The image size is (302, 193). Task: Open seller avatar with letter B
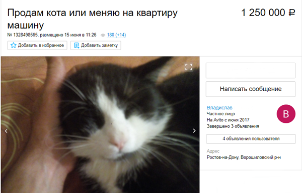(x=286, y=114)
